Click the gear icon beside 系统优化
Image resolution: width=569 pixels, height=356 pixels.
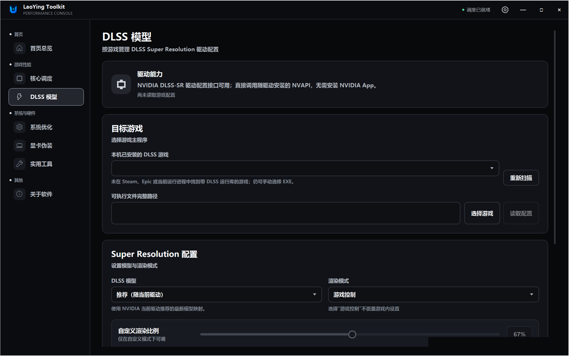coord(19,127)
